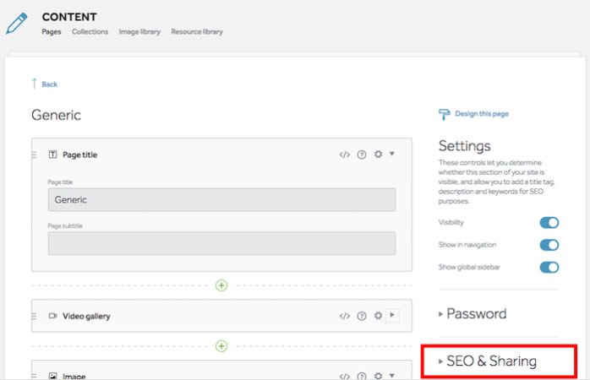This screenshot has height=380, width=590.
Task: Add block below Page title with plus icon
Action: click(x=221, y=285)
